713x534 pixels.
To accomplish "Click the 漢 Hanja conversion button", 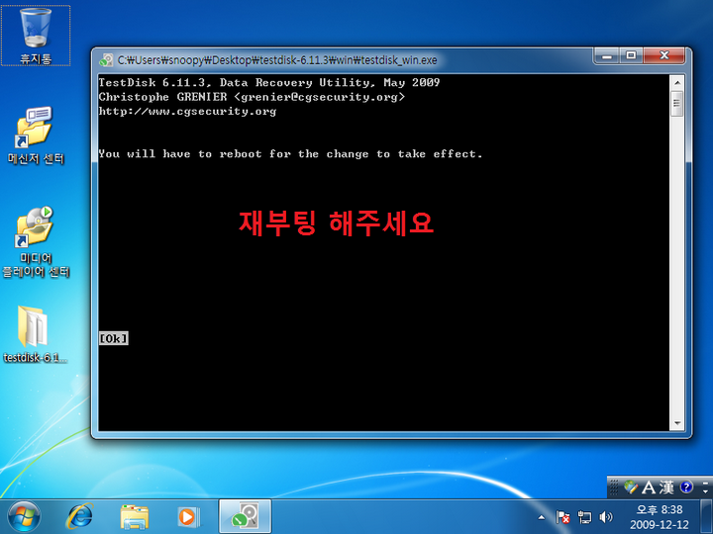I will tap(666, 488).
